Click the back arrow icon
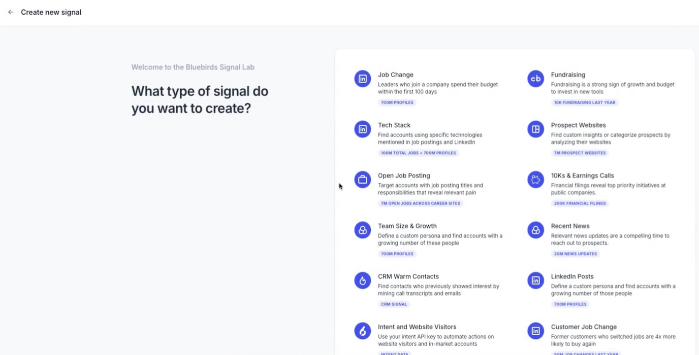 (x=11, y=12)
